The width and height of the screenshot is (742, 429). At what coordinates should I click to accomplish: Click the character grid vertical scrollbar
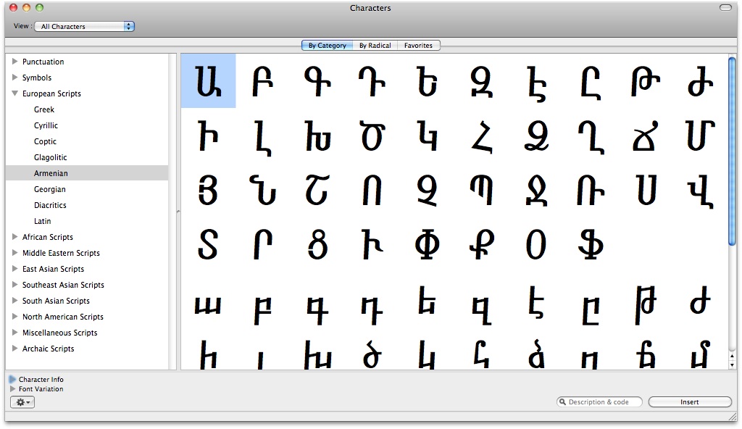[732, 152]
